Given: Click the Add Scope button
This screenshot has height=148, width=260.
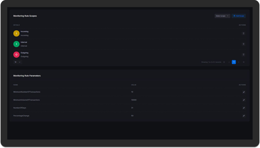Looking at the screenshot, I should tap(239, 16).
